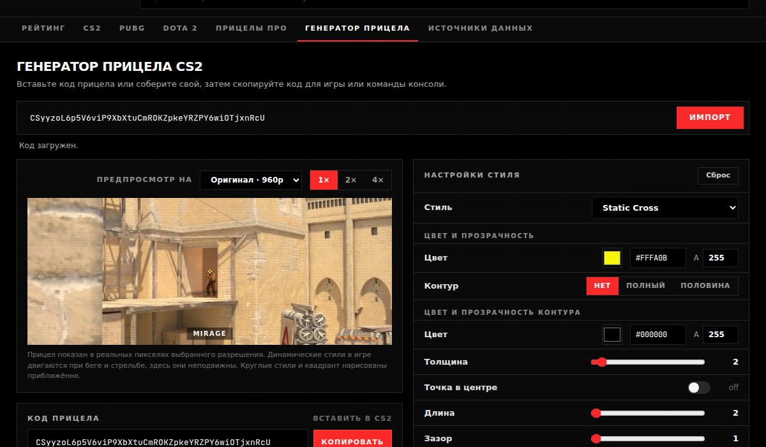Viewport: 766px width, 447px height.
Task: Open the Dota 2 tab
Action: tap(180, 28)
